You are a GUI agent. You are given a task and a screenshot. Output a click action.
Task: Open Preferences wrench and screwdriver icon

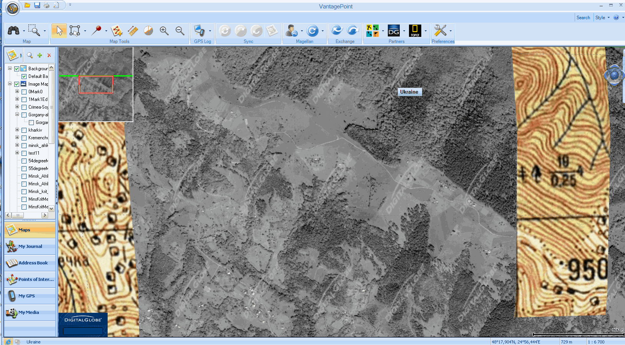(x=440, y=31)
